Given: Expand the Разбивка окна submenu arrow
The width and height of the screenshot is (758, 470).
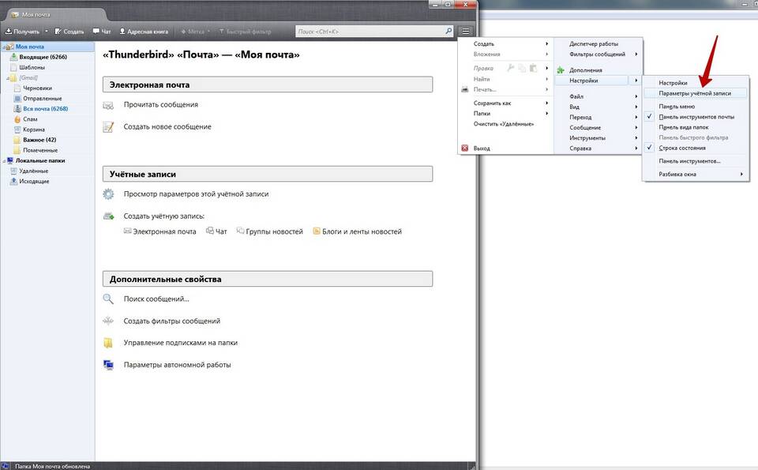Looking at the screenshot, I should (741, 174).
